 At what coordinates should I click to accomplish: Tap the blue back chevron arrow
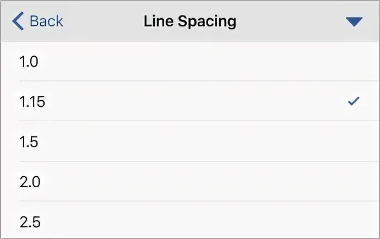[x=18, y=21]
